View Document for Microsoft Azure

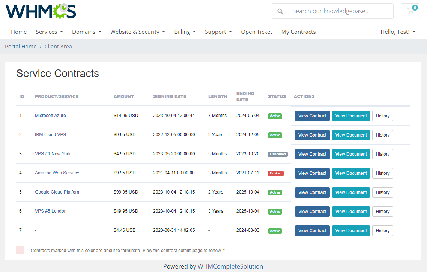click(x=351, y=116)
